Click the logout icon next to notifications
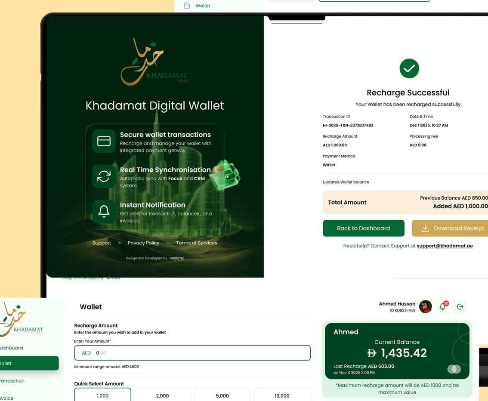This screenshot has width=488, height=401. pos(460,306)
